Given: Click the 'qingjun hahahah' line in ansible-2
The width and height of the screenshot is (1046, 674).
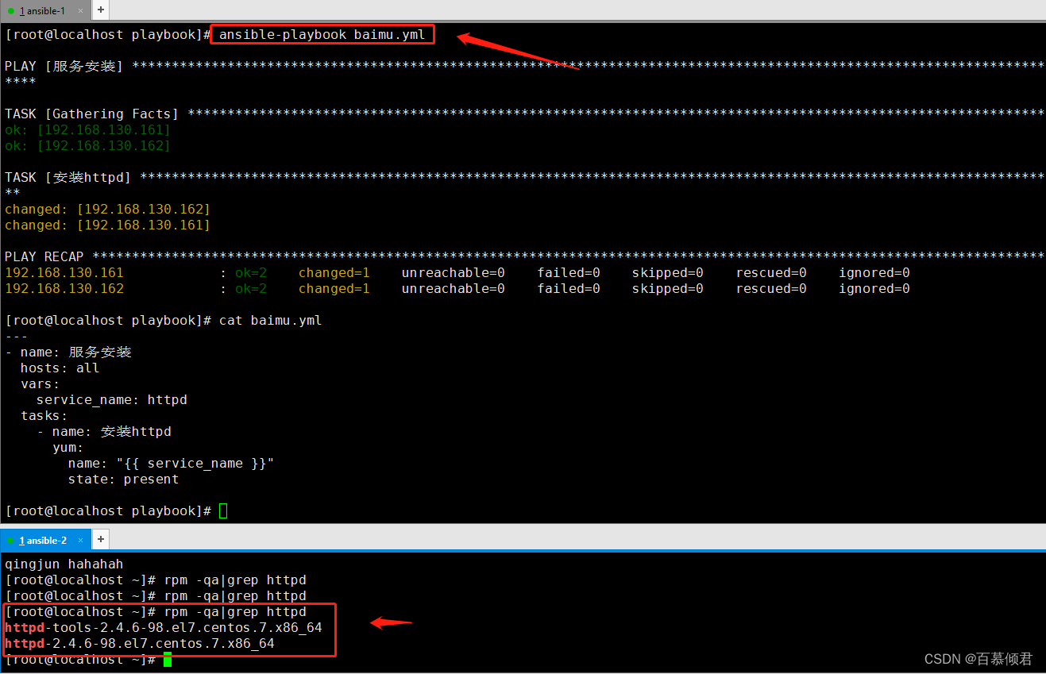Looking at the screenshot, I should 64,564.
